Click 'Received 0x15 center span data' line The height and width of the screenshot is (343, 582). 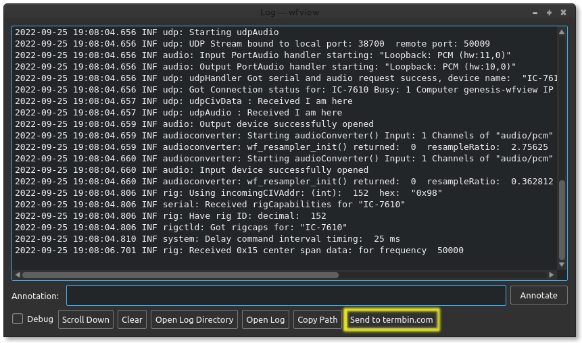(239, 250)
